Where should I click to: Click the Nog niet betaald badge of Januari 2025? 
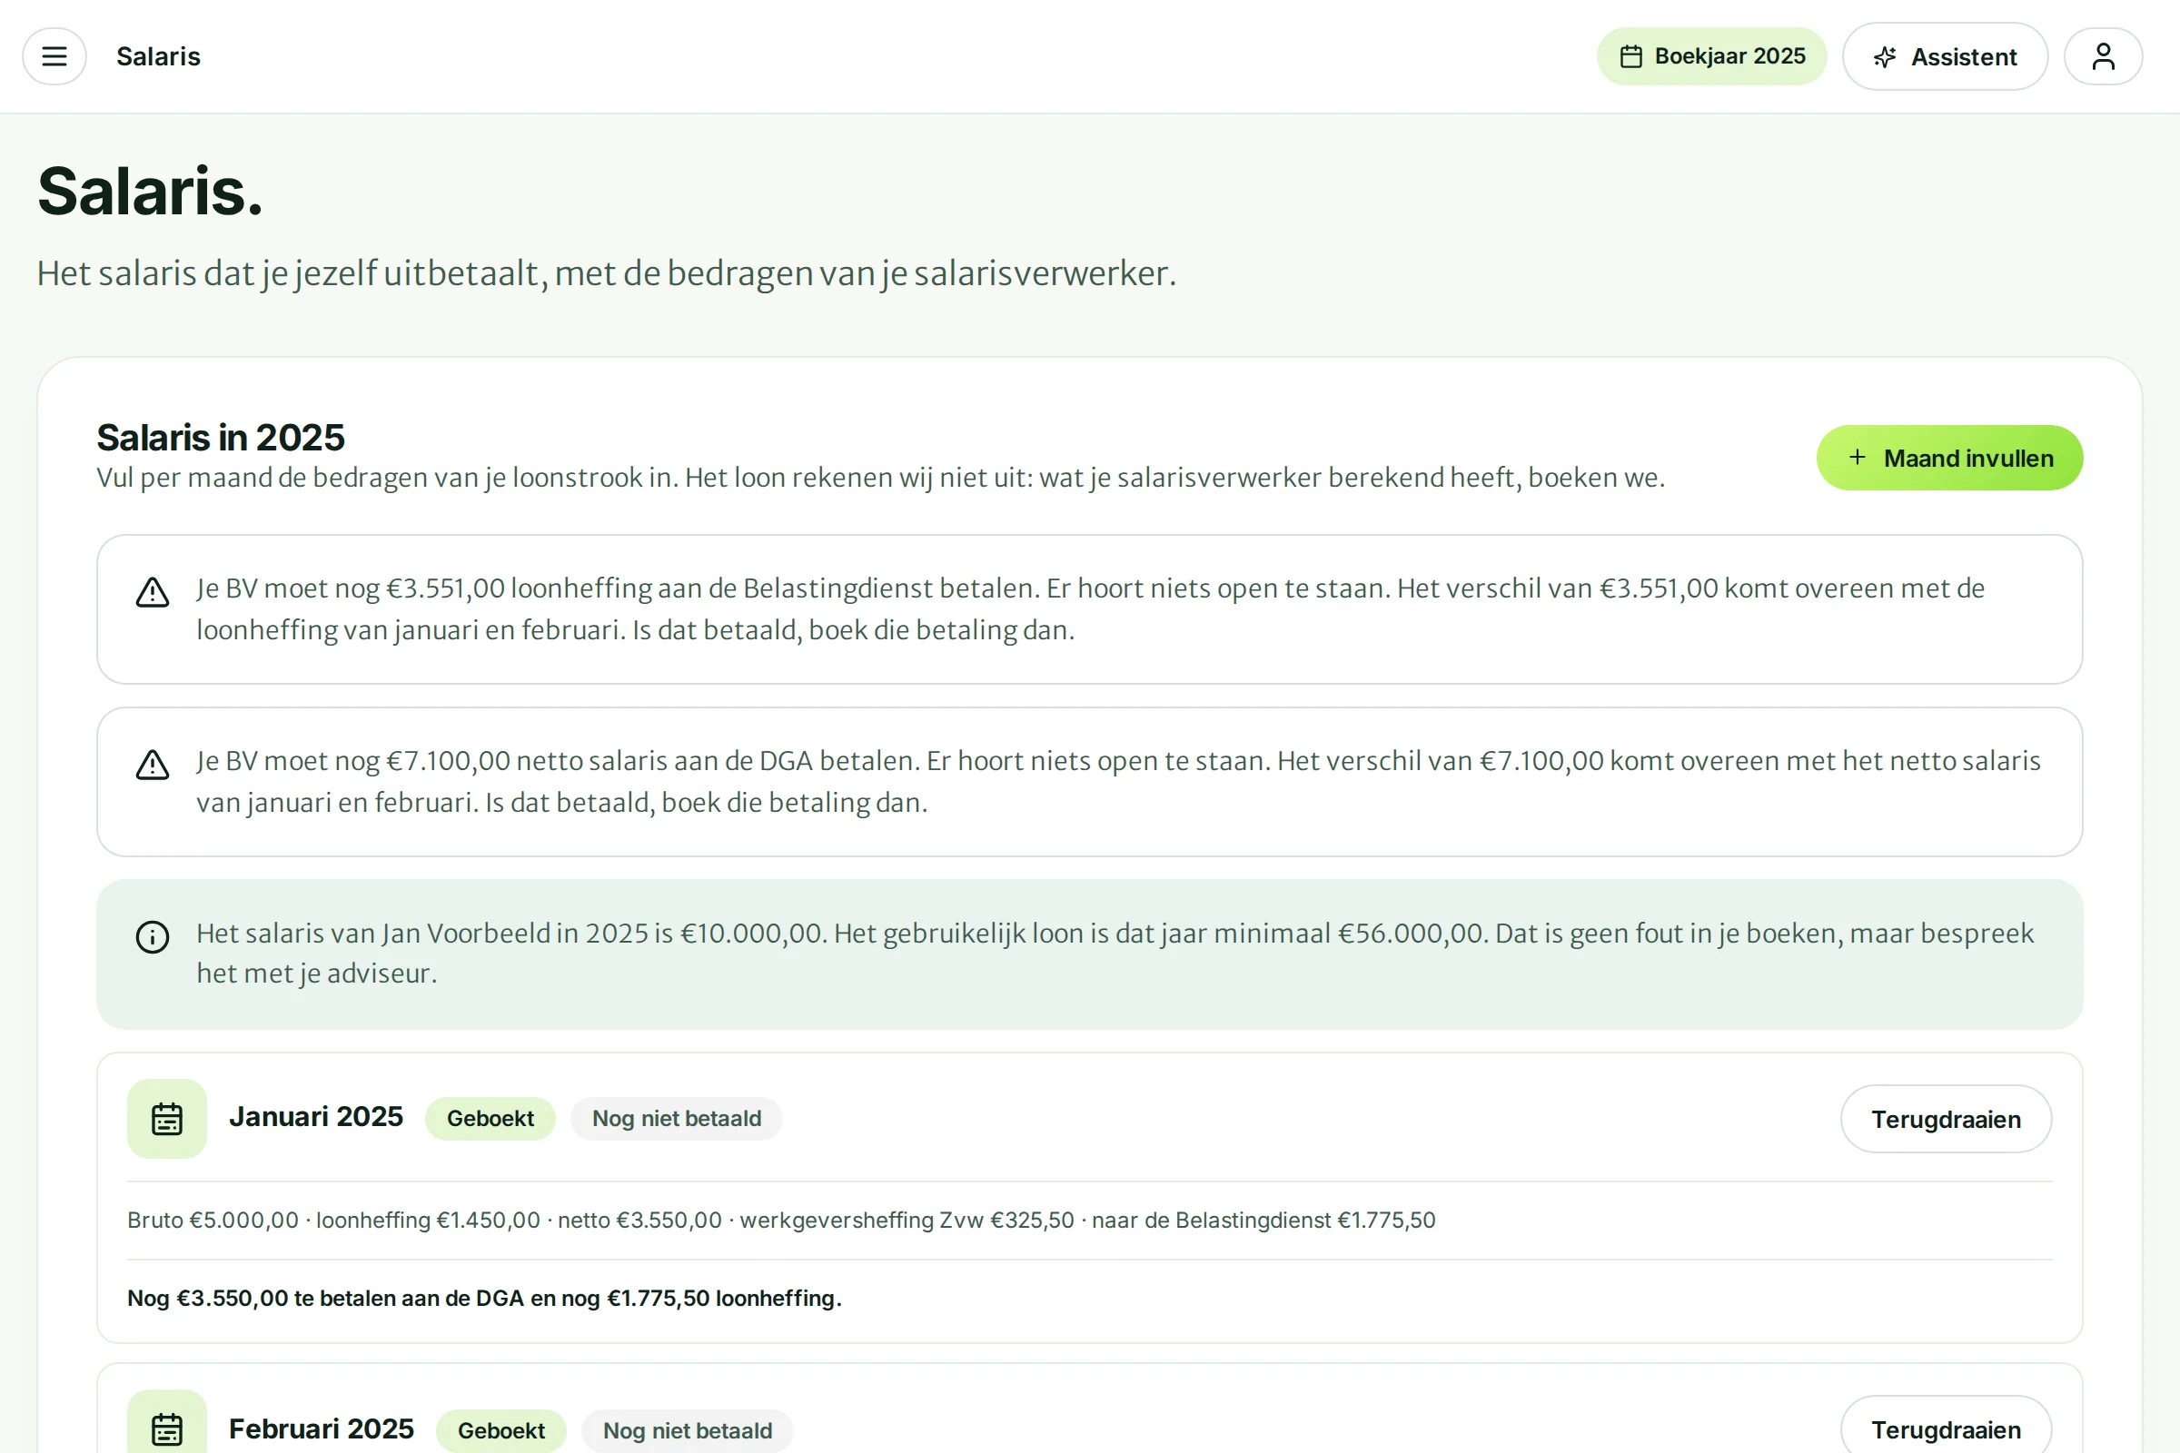click(677, 1119)
